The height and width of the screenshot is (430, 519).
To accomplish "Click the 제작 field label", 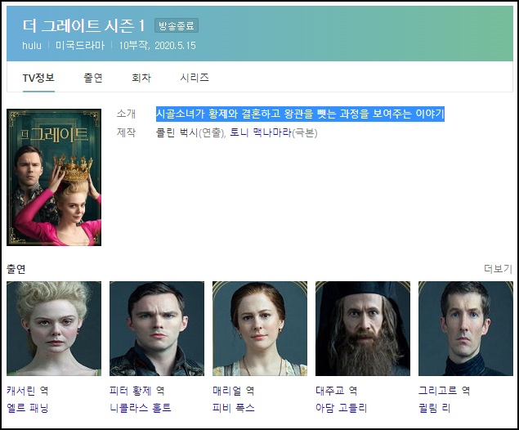I will (126, 132).
